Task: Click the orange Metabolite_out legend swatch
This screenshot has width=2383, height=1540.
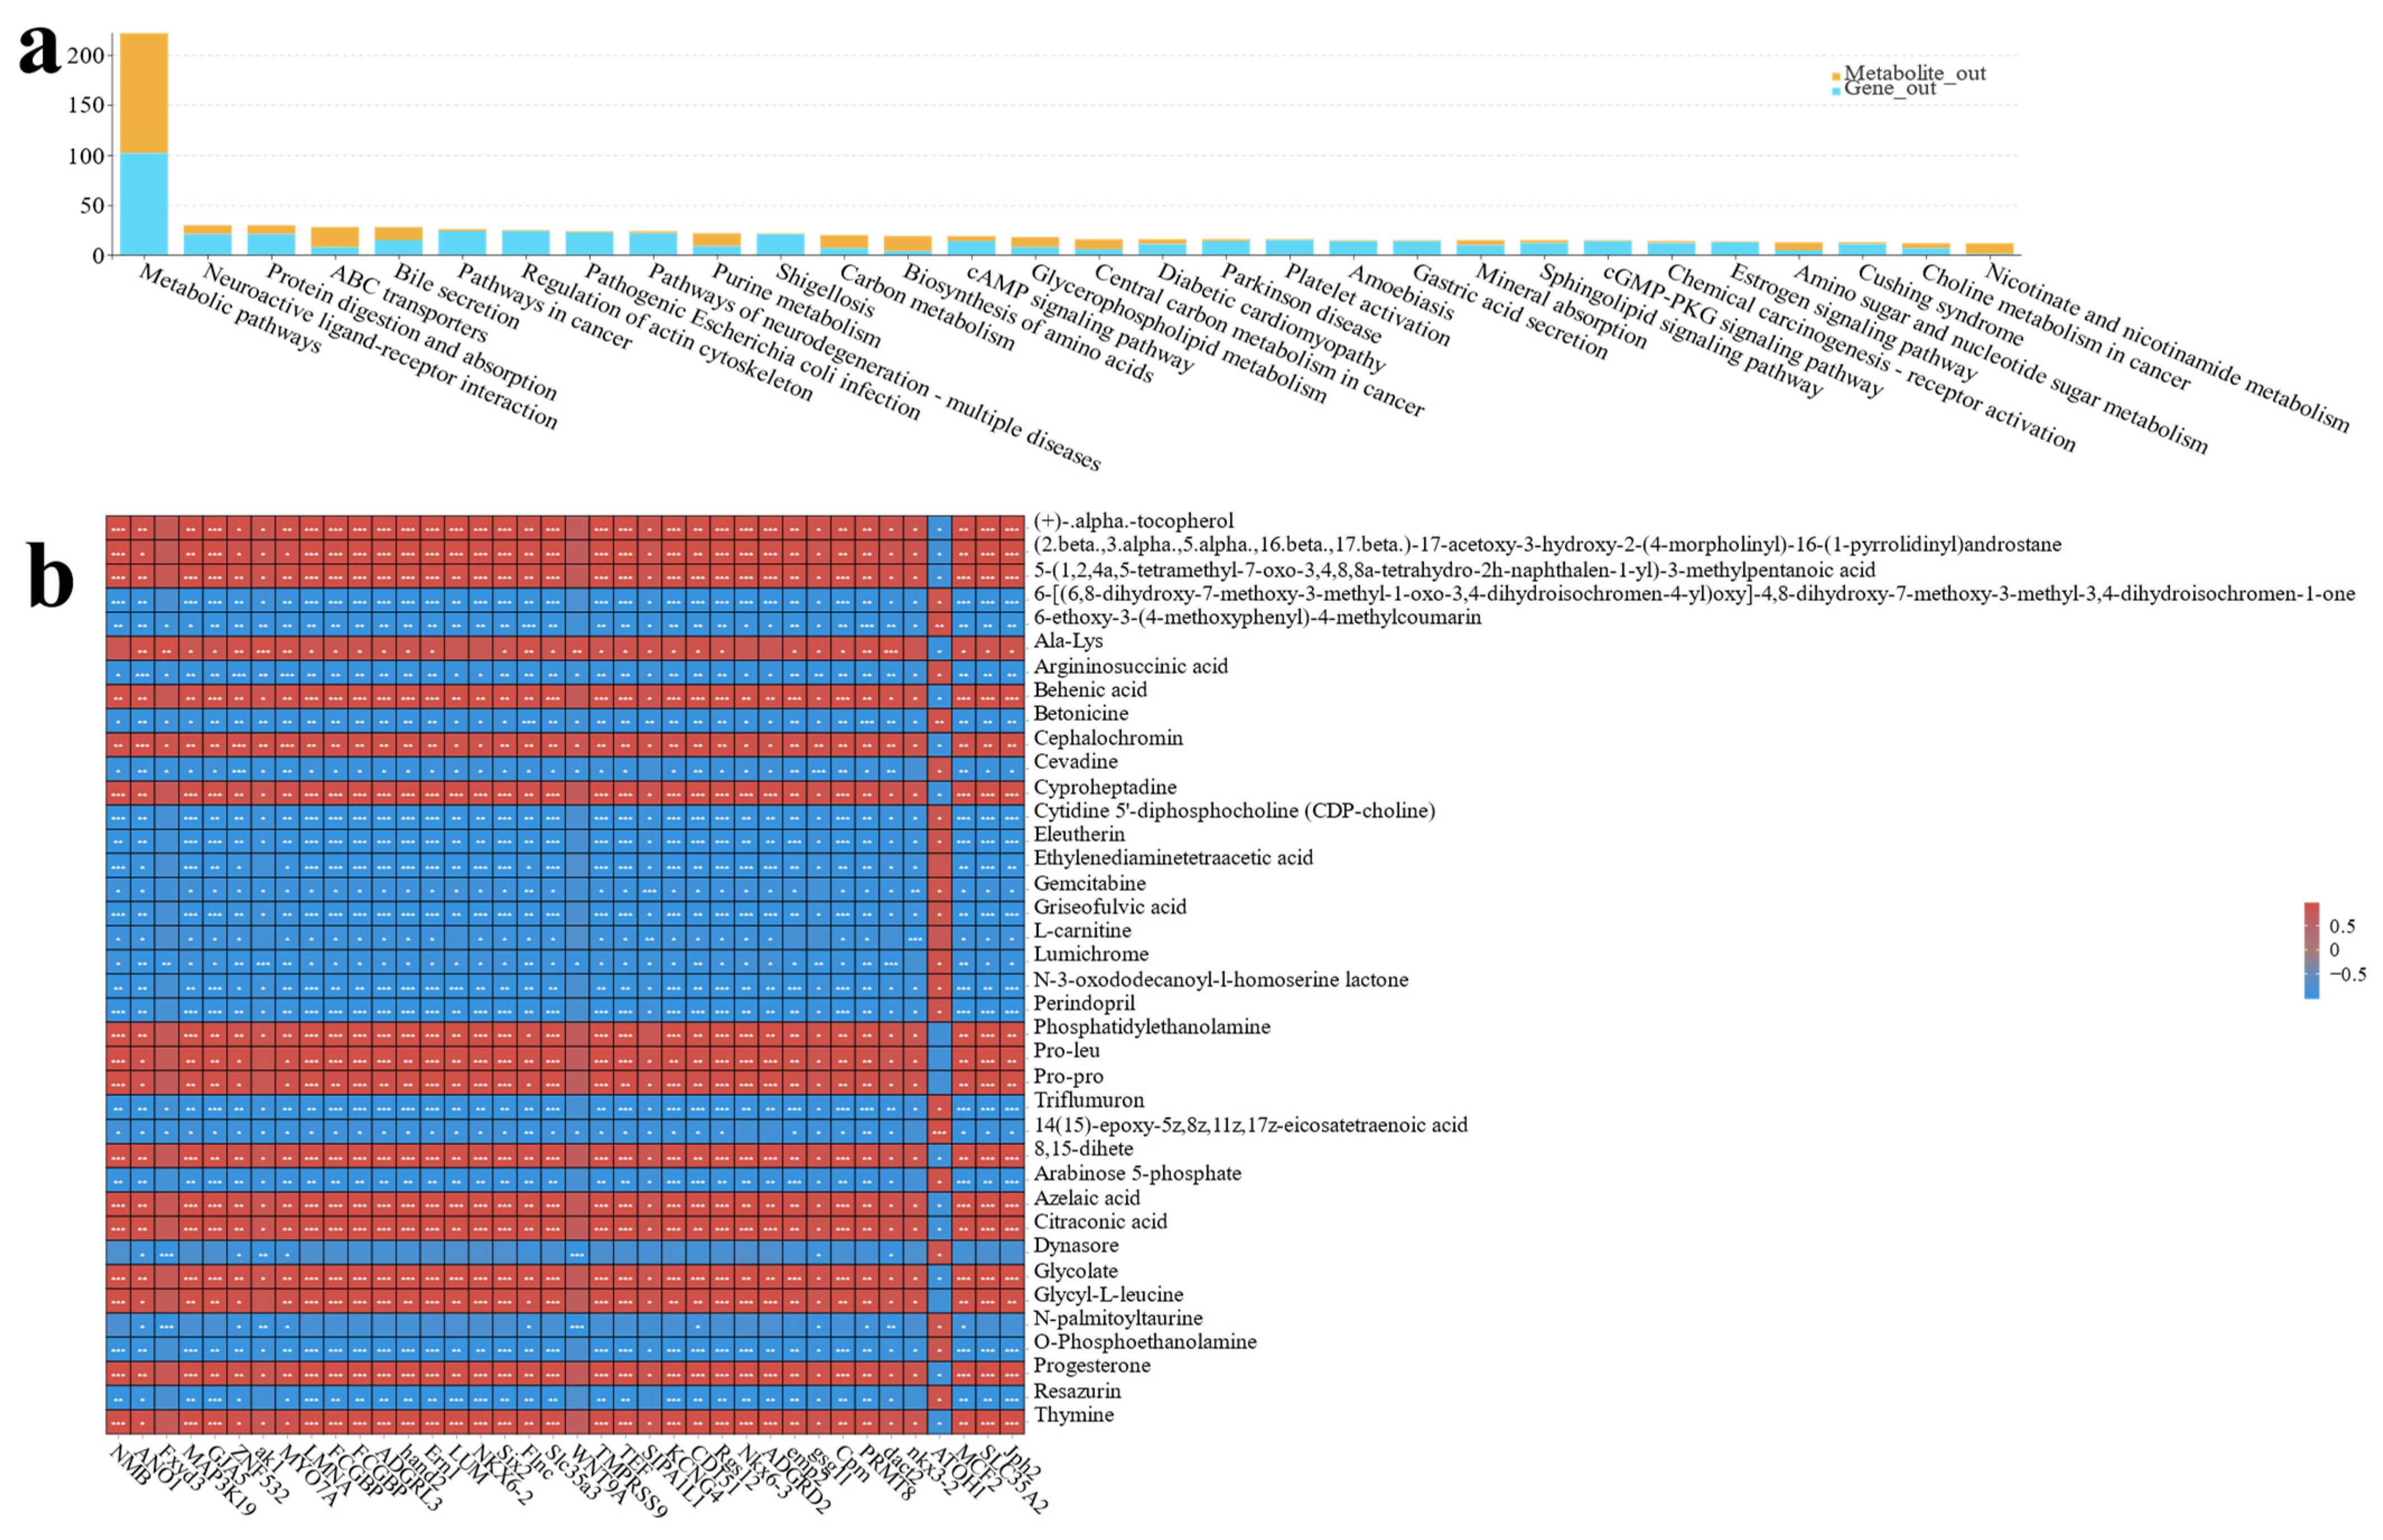Action: (1836, 76)
